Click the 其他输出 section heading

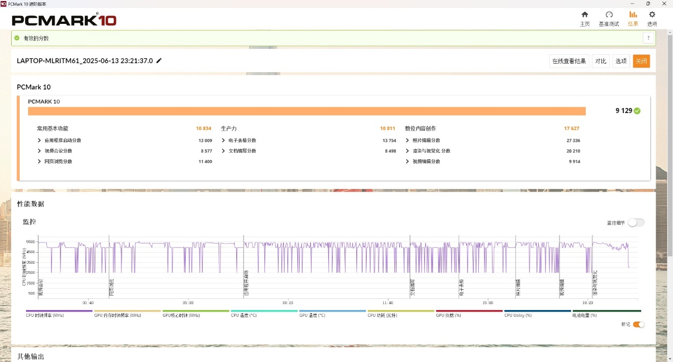point(31,357)
